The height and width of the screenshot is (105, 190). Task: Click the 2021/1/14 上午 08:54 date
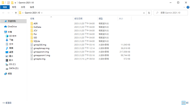click(84, 59)
